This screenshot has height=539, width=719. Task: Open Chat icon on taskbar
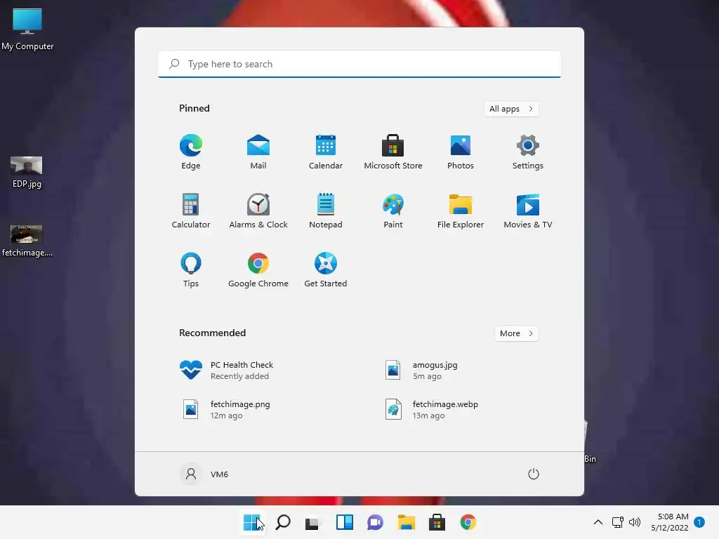[x=375, y=522]
